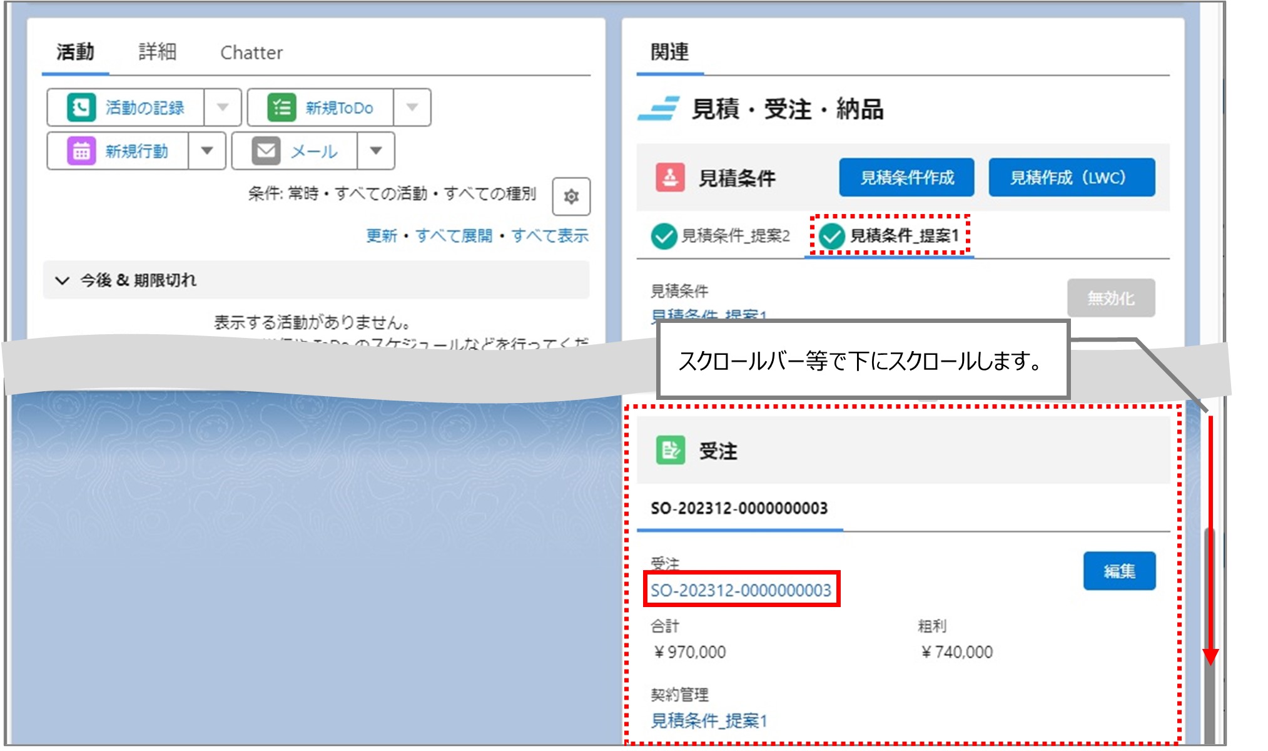Click the 見積・受注・納品 heading
The height and width of the screenshot is (751, 1268).
787,109
